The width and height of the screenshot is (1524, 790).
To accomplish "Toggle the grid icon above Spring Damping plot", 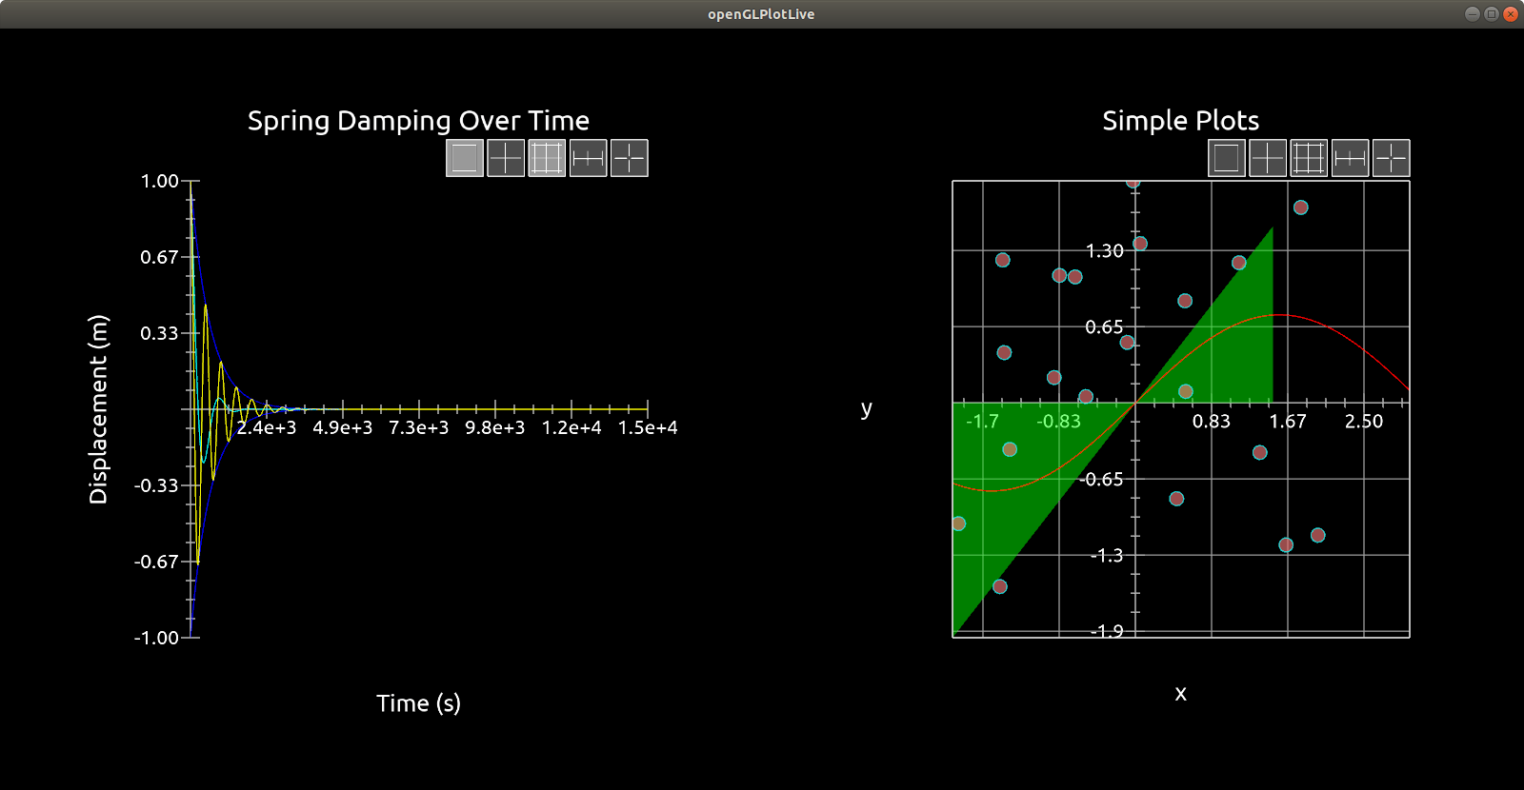I will click(x=547, y=158).
